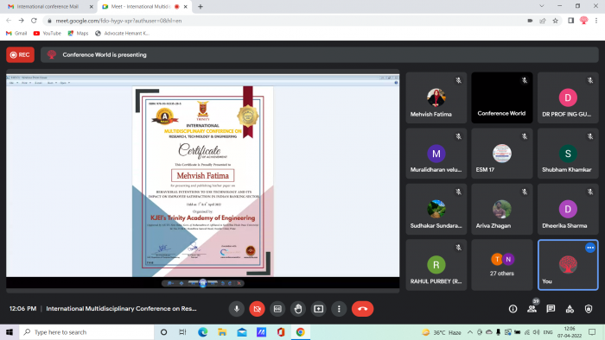Open the Gmail bookmark
605x340 pixels.
pos(16,33)
